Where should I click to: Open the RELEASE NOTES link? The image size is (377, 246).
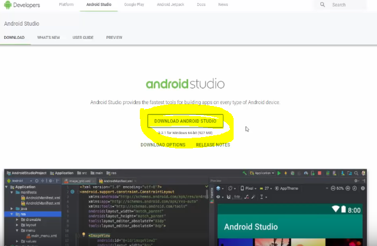[x=213, y=145]
